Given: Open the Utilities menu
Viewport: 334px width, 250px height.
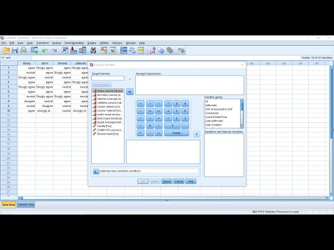Looking at the screenshot, I should tap(104, 43).
